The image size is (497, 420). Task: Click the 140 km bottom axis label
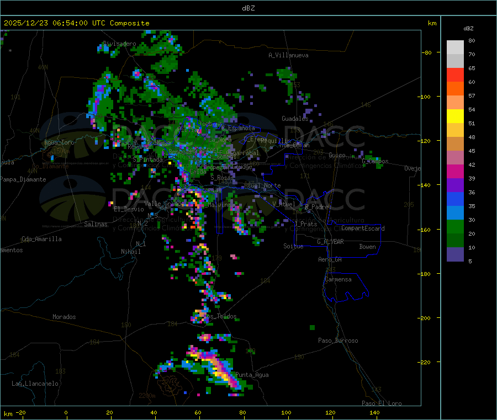374,412
